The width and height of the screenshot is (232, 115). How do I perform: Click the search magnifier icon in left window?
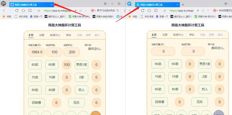(118, 11)
